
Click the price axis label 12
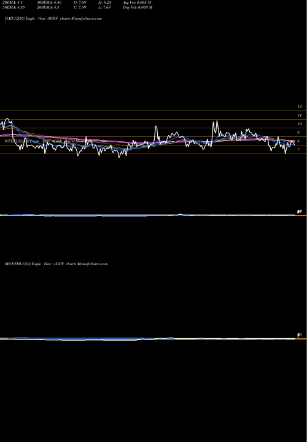point(300,107)
